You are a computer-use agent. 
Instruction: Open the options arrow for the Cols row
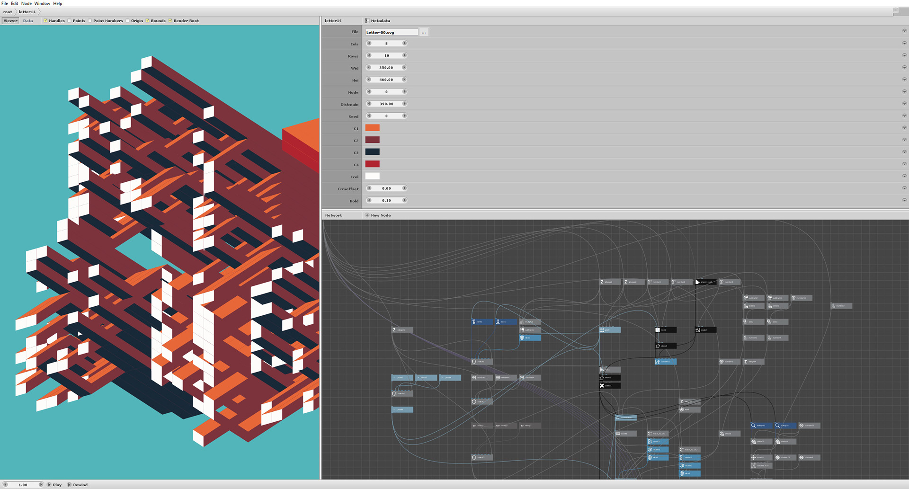click(904, 43)
